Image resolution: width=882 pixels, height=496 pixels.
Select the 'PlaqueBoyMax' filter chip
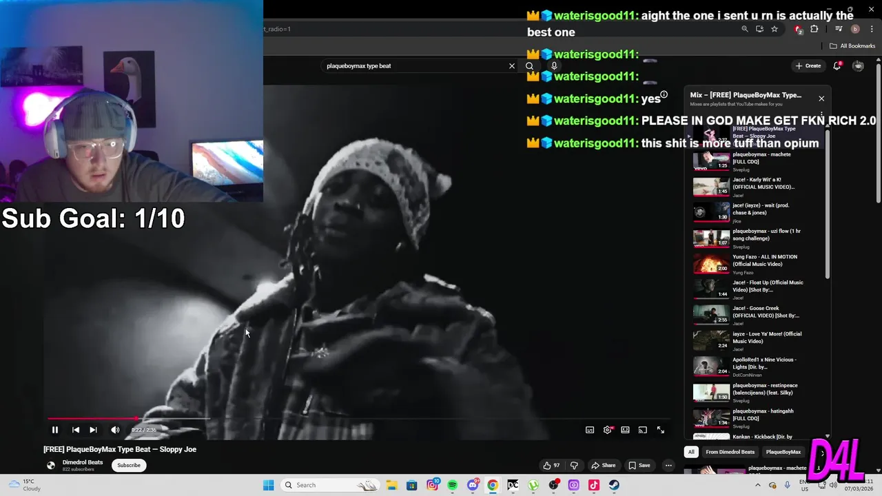(783, 452)
